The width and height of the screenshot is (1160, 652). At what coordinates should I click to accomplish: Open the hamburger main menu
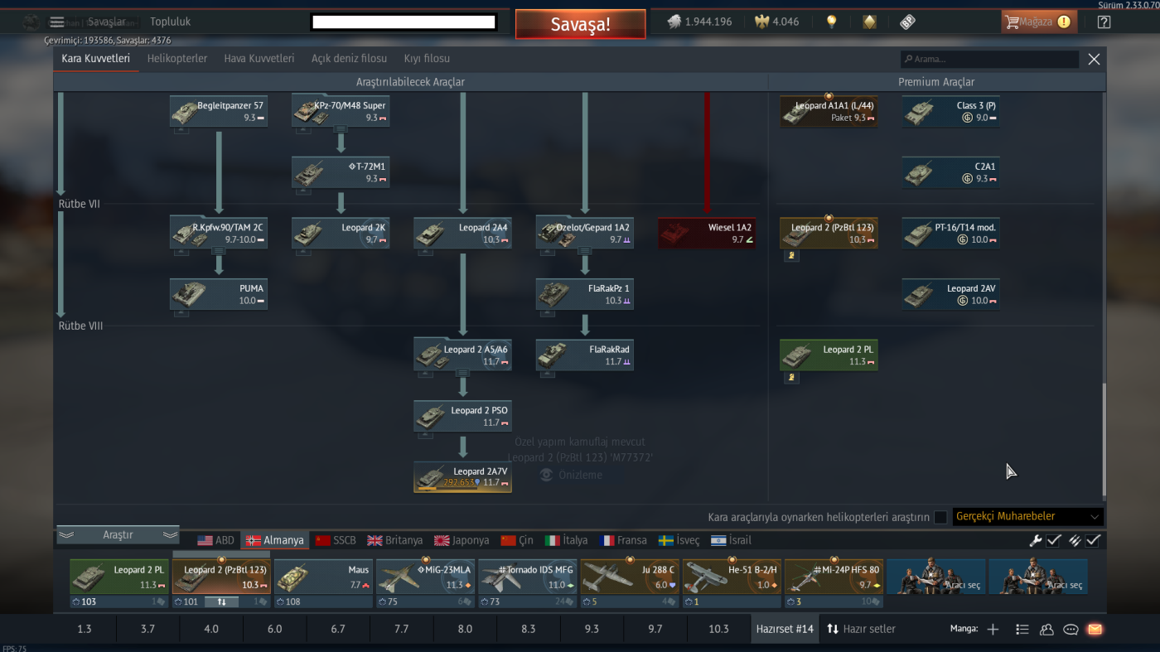click(56, 22)
